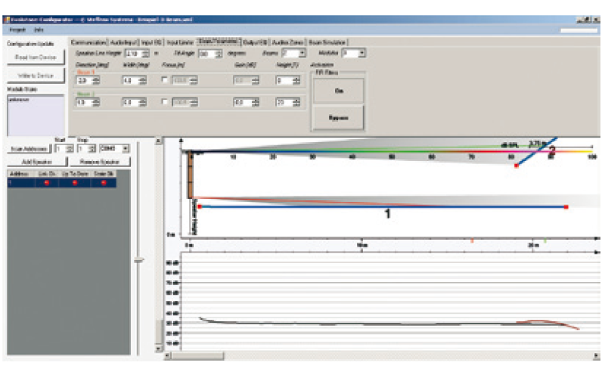Viewport: 605px width, 378px height.
Task: Click the Up To Date red indicator
Action: pyautogui.click(x=75, y=183)
